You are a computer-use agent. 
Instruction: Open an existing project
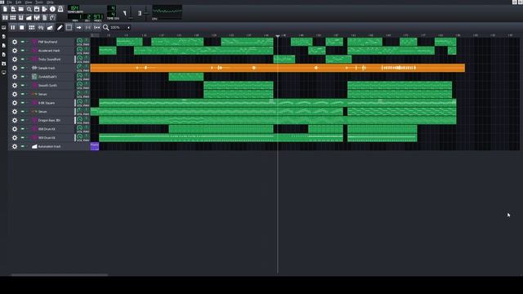(21, 9)
